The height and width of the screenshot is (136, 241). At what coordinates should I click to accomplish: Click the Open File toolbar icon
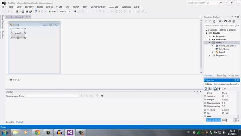coord(23,12)
